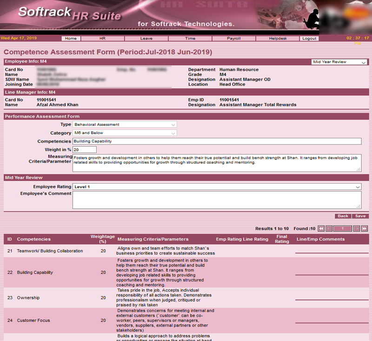
Task: Expand the Employee Rating Level 1 dropdown
Action: click(217, 187)
